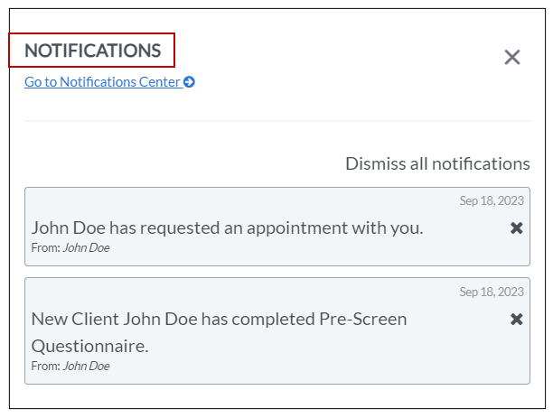
Task: Click the From label in the questionnaire notification
Action: (45, 366)
